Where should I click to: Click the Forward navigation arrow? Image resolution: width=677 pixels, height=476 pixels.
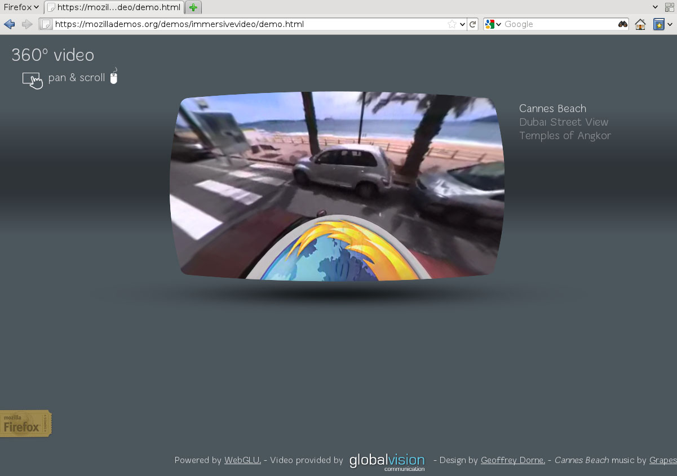coord(26,24)
